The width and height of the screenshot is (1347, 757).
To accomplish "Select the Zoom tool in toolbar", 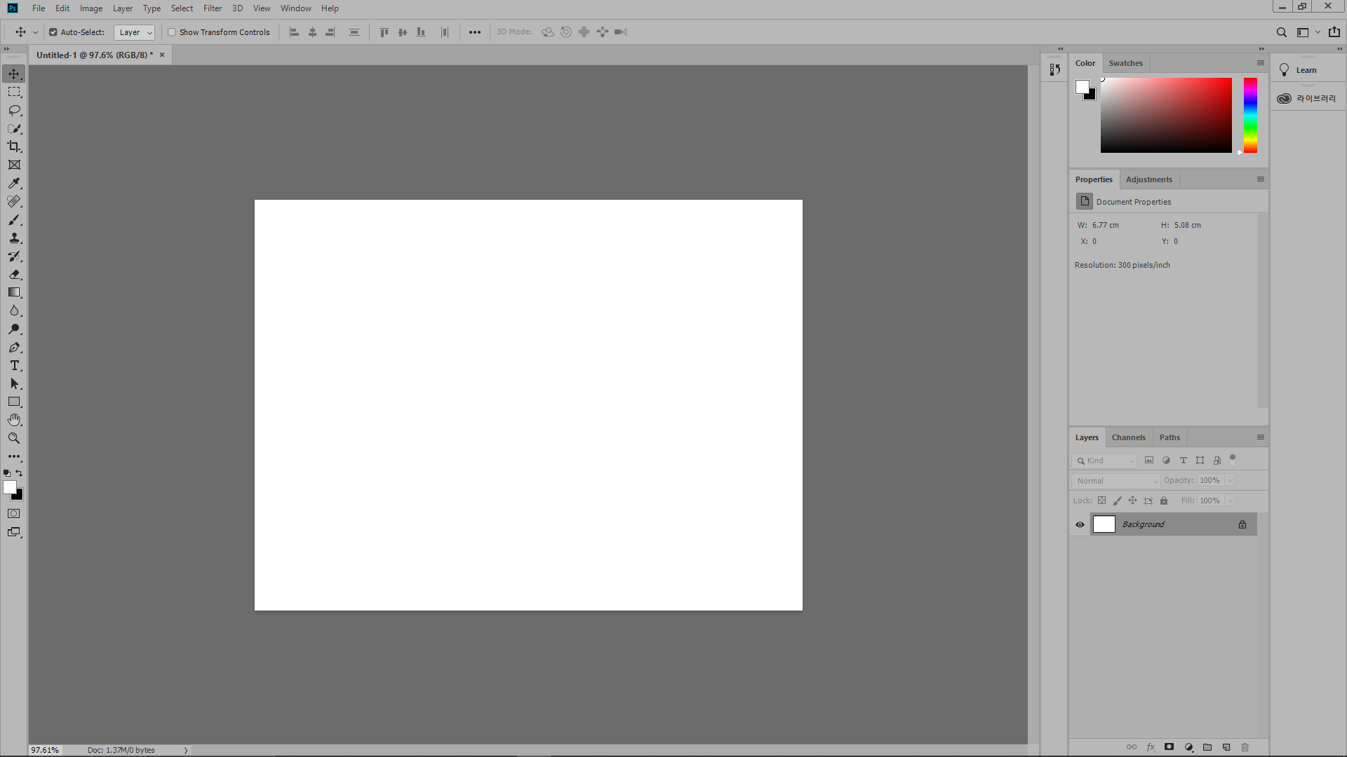I will click(14, 438).
